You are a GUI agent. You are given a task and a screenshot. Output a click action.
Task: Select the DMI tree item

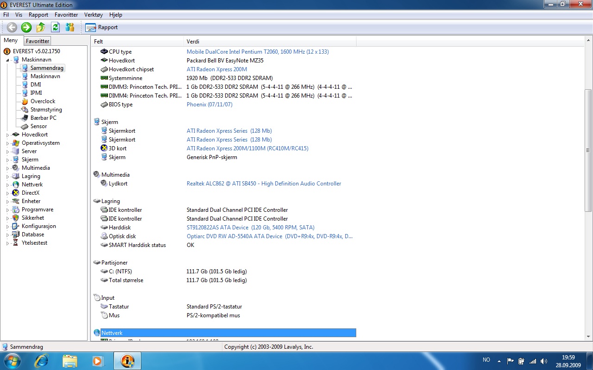pyautogui.click(x=36, y=85)
